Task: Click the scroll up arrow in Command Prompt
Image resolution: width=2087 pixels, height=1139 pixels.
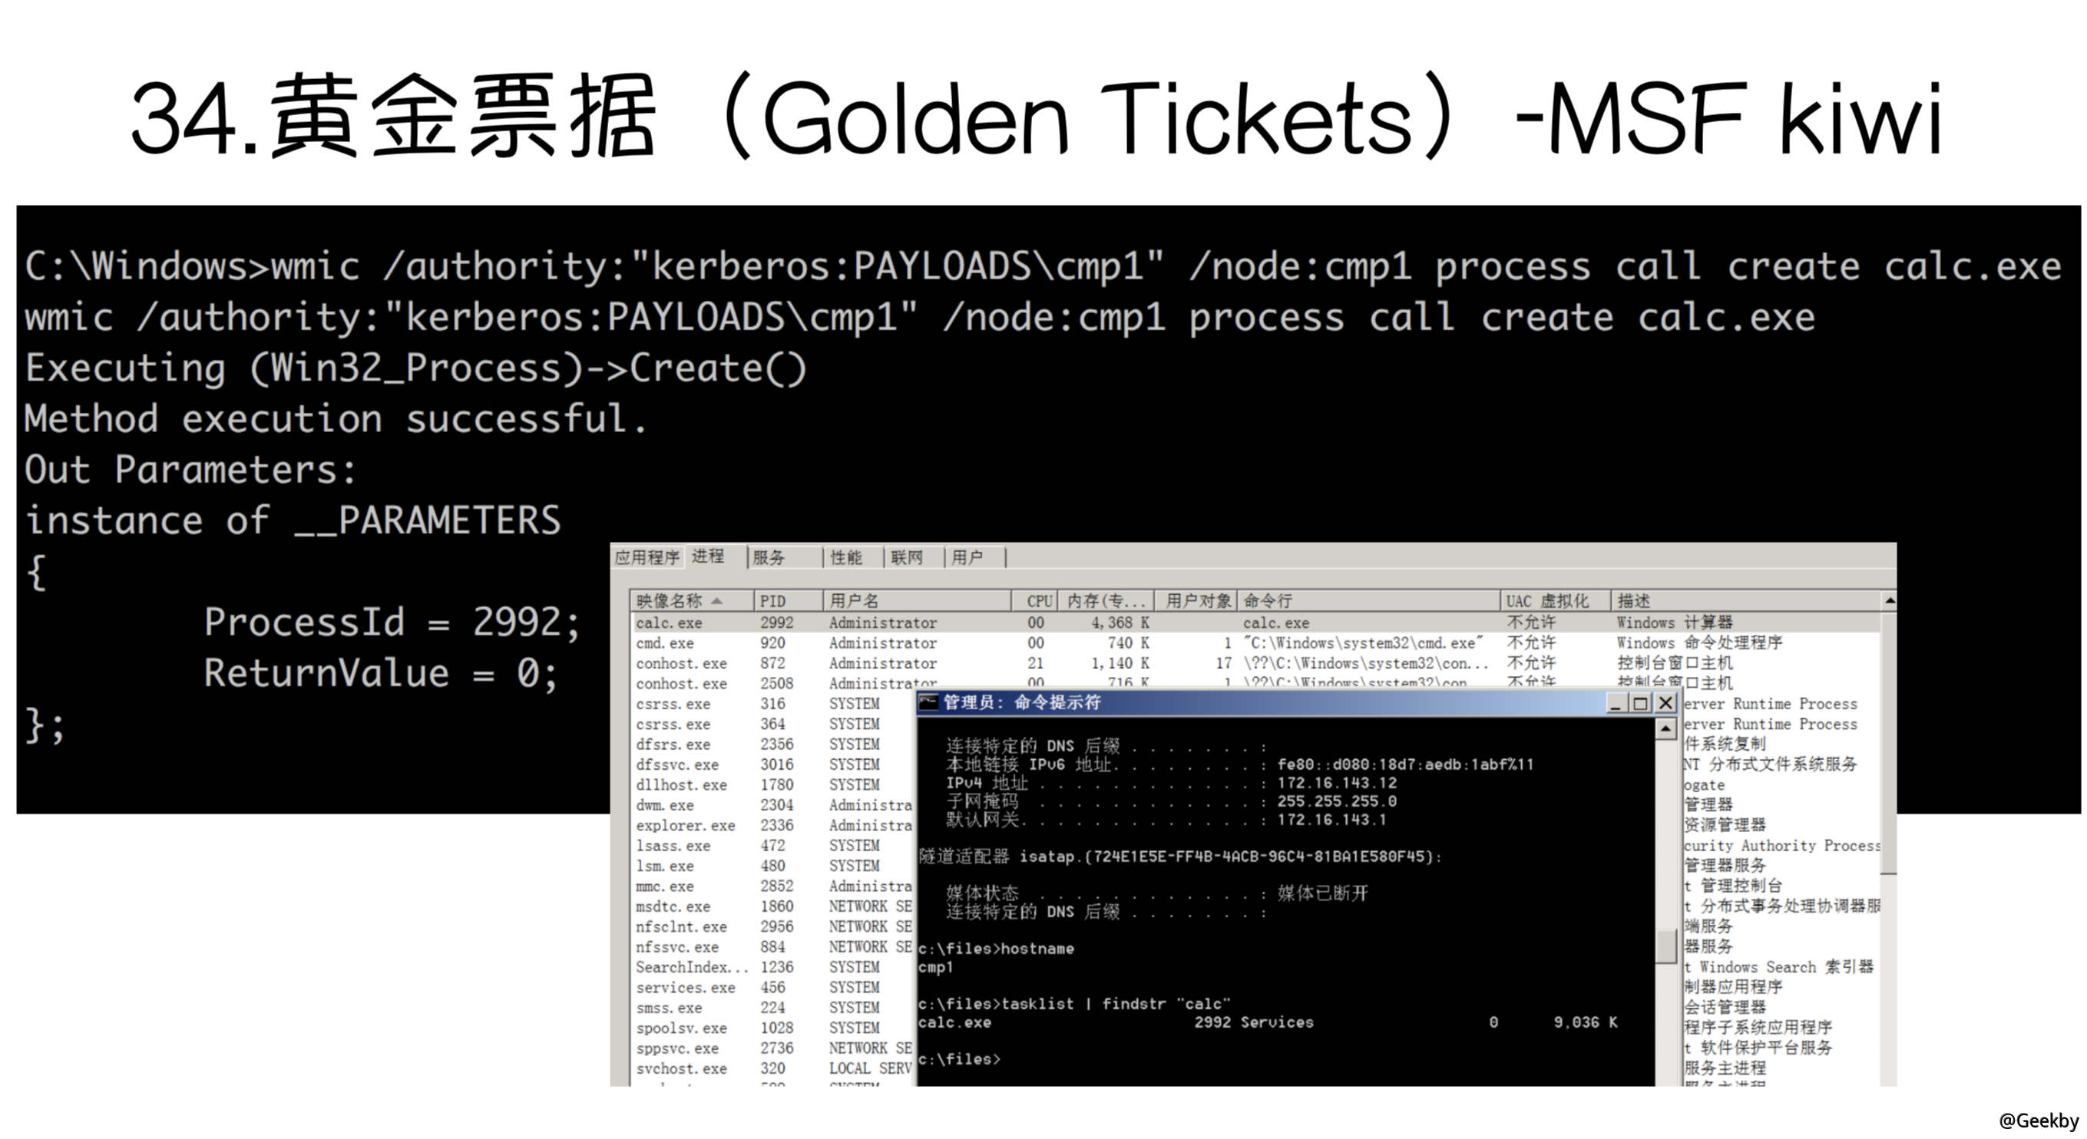Action: tap(1665, 729)
